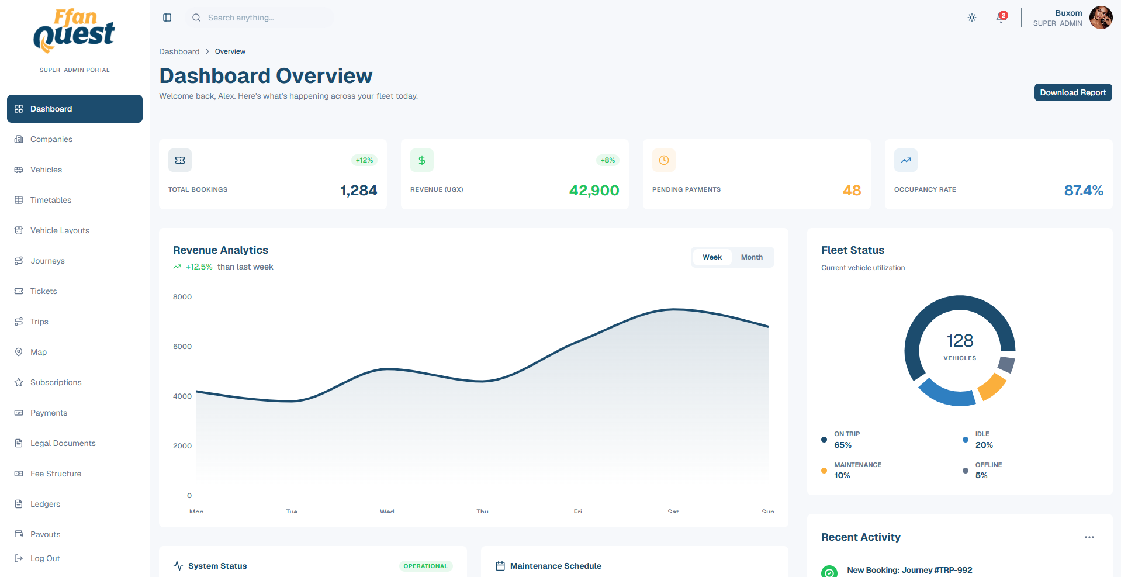
Task: Open the Buxom profile avatar
Action: (x=1101, y=18)
